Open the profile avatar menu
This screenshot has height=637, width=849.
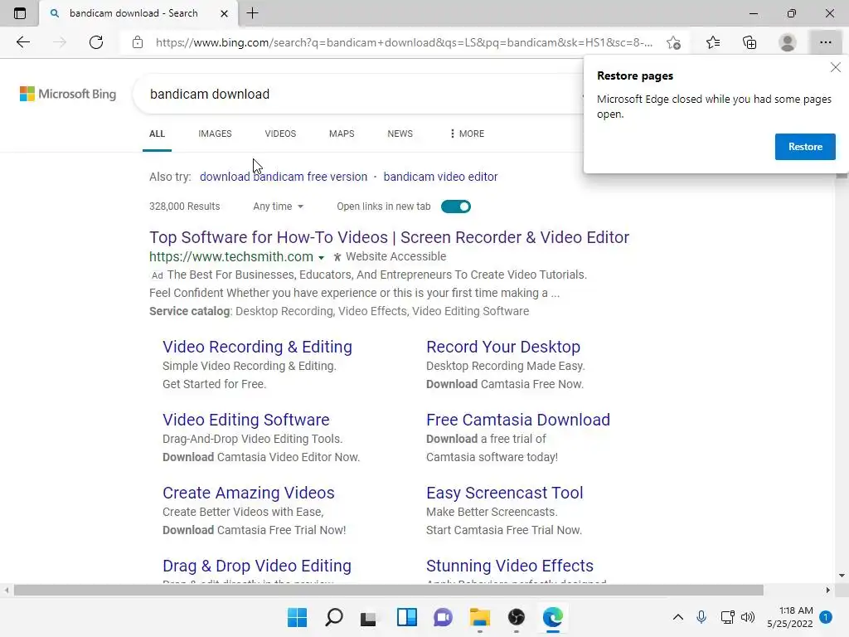(788, 42)
